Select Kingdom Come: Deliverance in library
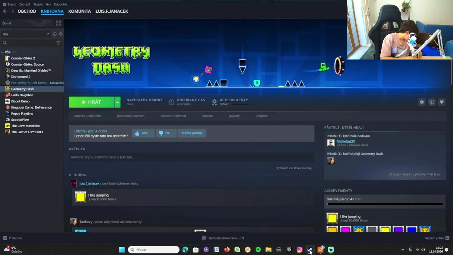453x255 pixels. (31, 107)
